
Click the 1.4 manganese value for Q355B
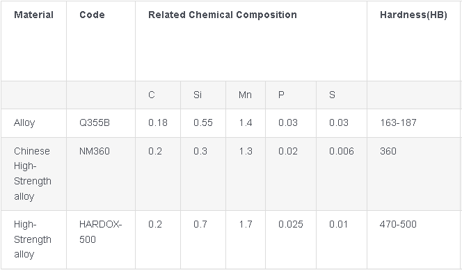click(x=246, y=122)
